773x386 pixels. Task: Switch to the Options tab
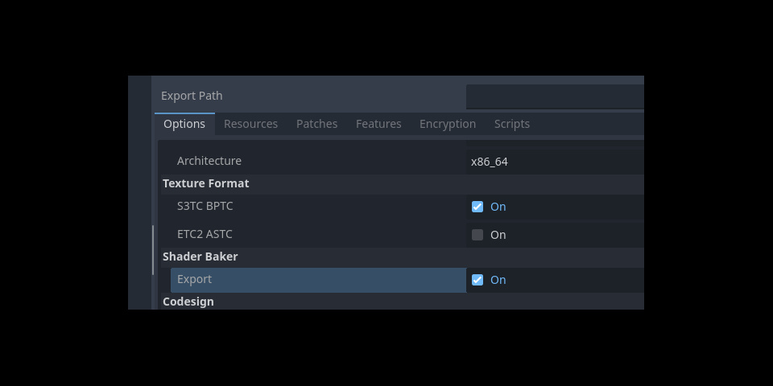pyautogui.click(x=184, y=124)
